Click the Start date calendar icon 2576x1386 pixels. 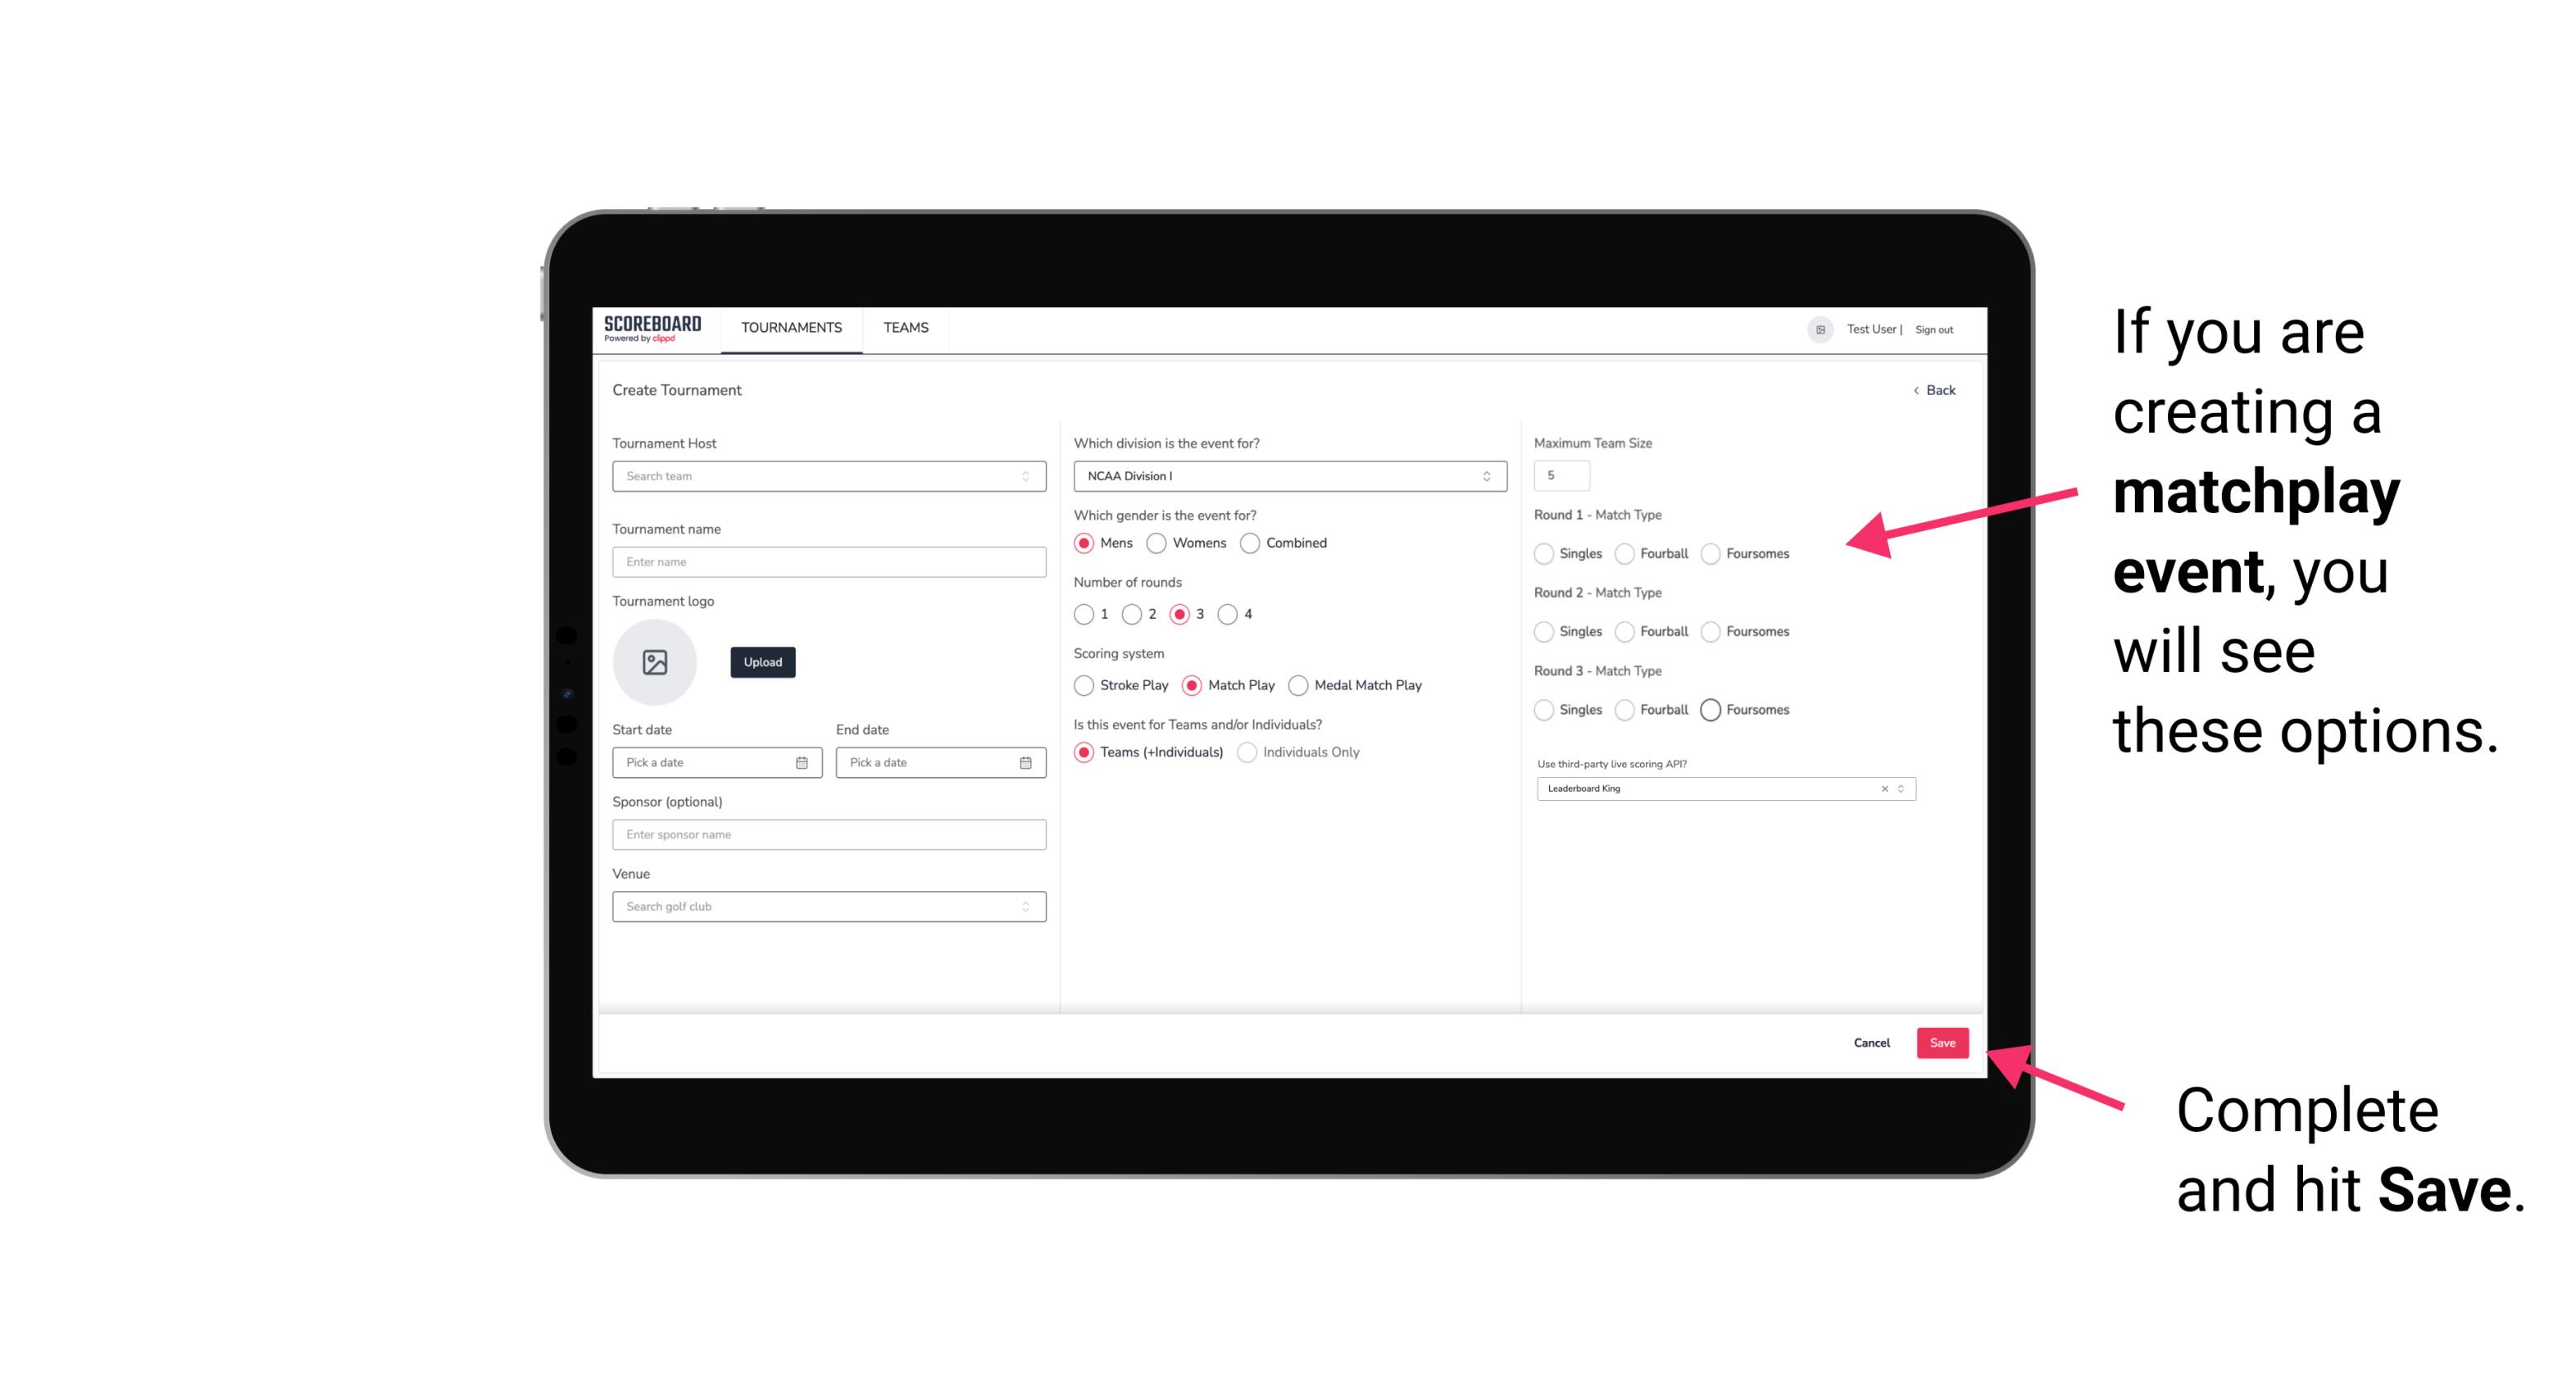pyautogui.click(x=802, y=761)
